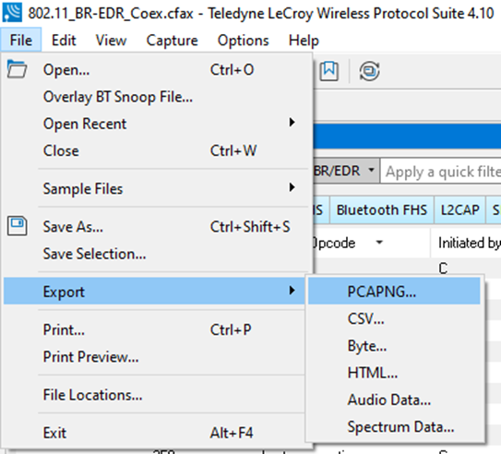Image resolution: width=501 pixels, height=454 pixels.
Task: Open the Capture menu
Action: coord(173,41)
